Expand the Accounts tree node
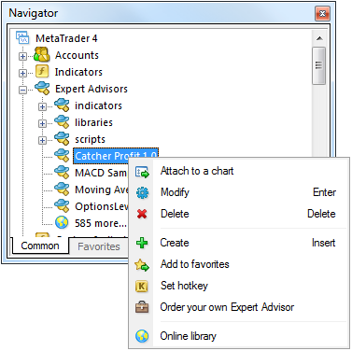The width and height of the screenshot is (352, 351). tap(22, 56)
